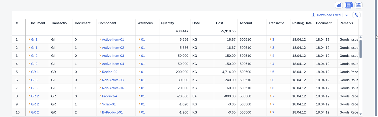The image size is (378, 117).
Task: Click the Account column header
Action: coord(246,23)
